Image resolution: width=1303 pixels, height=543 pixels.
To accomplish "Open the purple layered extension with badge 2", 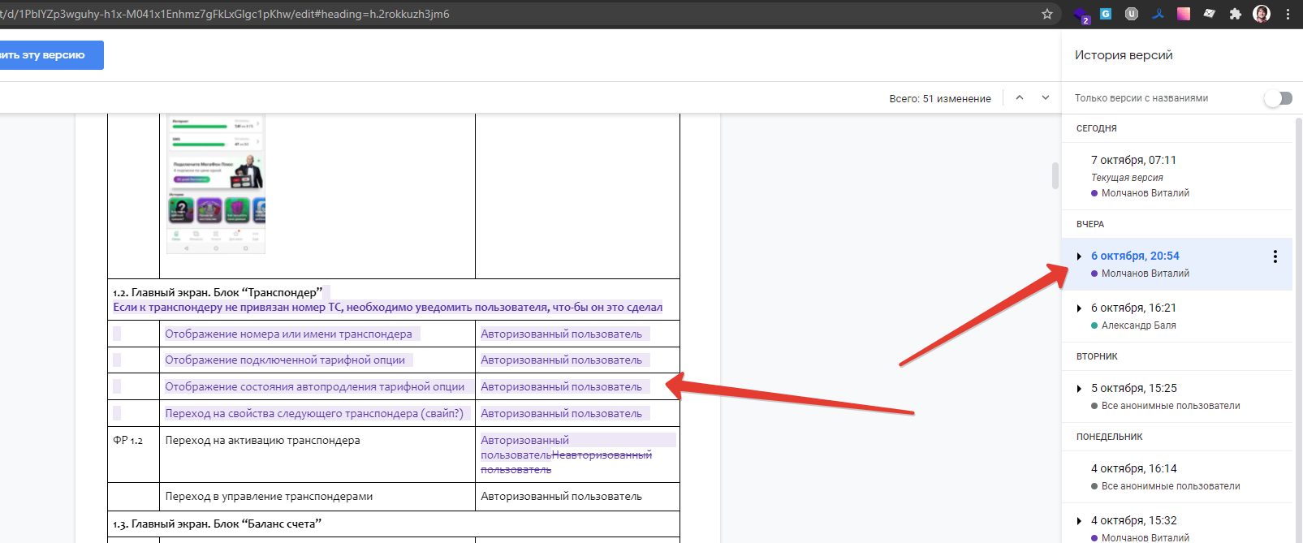I will pyautogui.click(x=1081, y=15).
